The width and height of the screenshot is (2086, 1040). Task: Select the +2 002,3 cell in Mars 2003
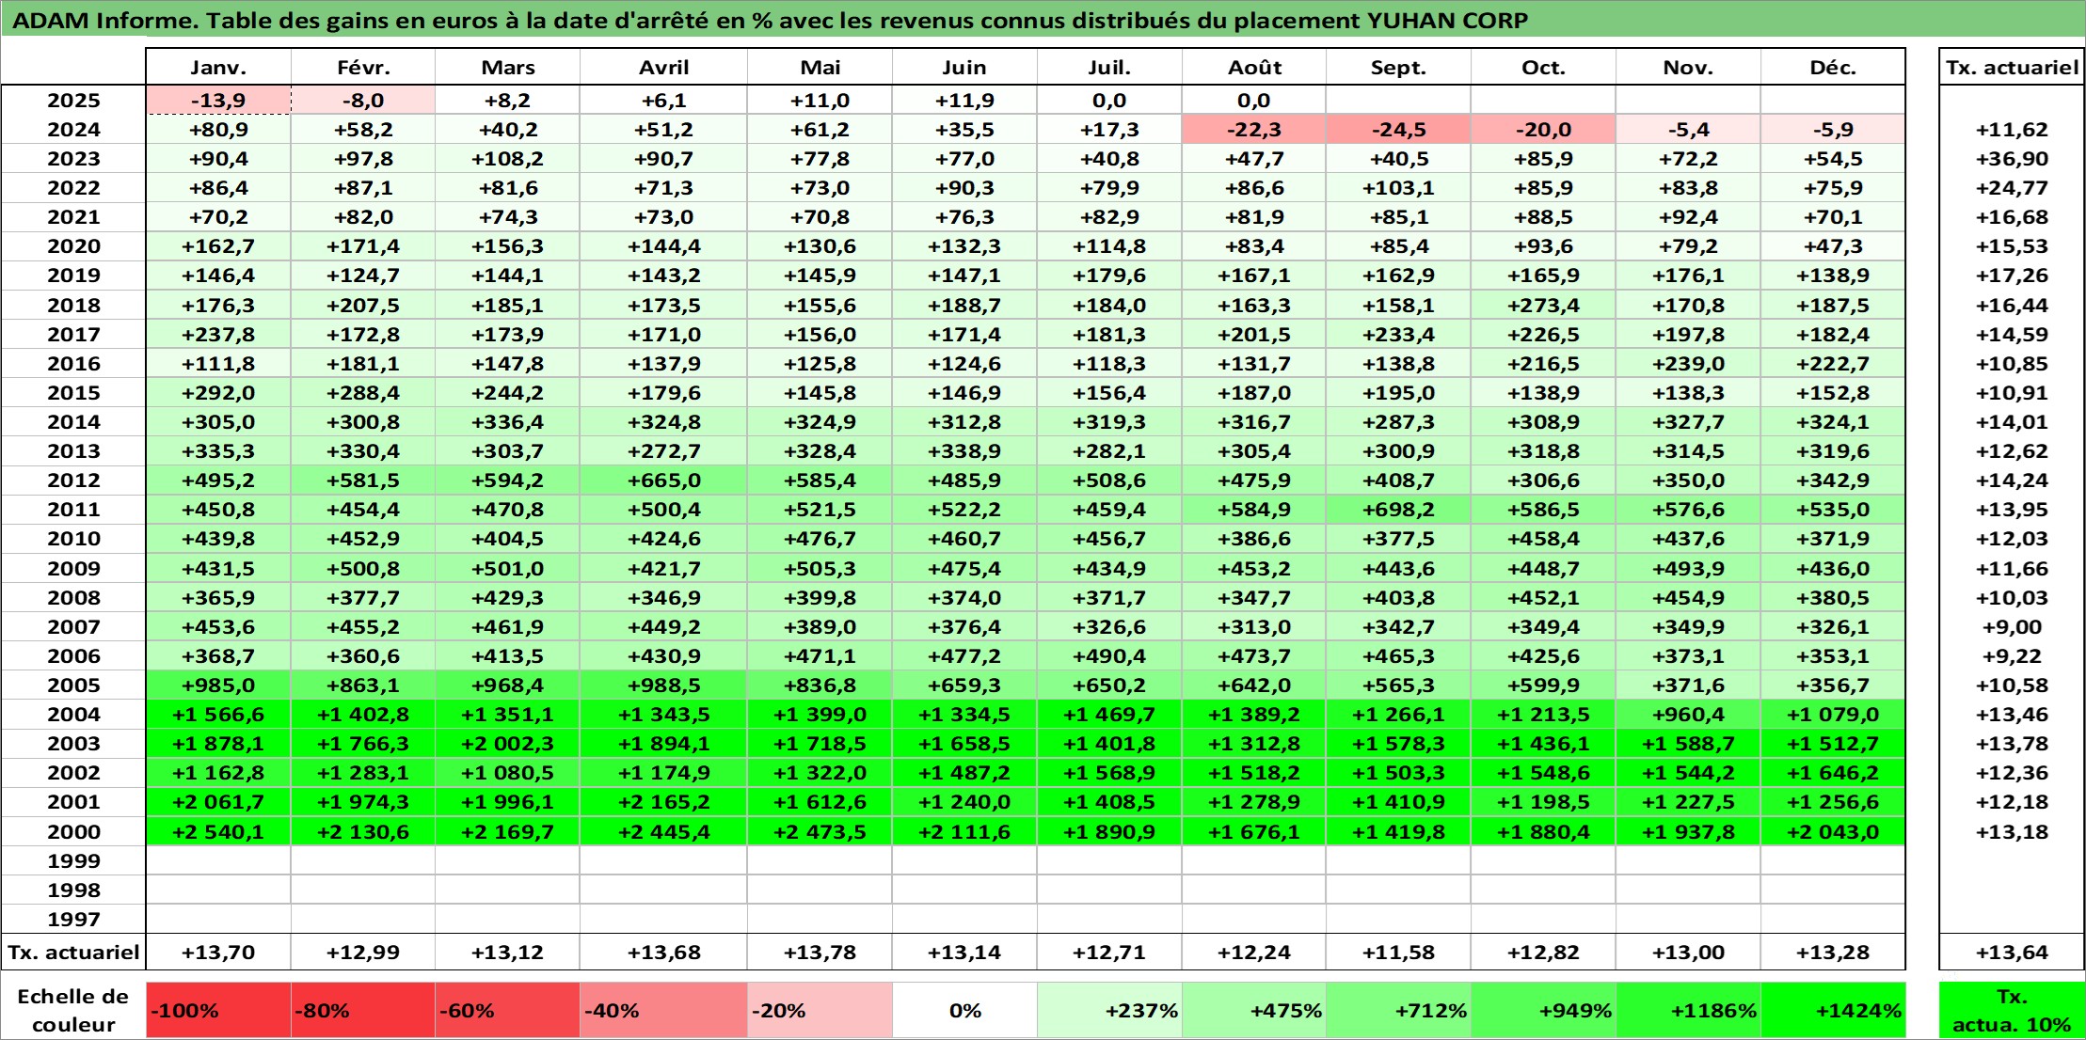click(507, 744)
